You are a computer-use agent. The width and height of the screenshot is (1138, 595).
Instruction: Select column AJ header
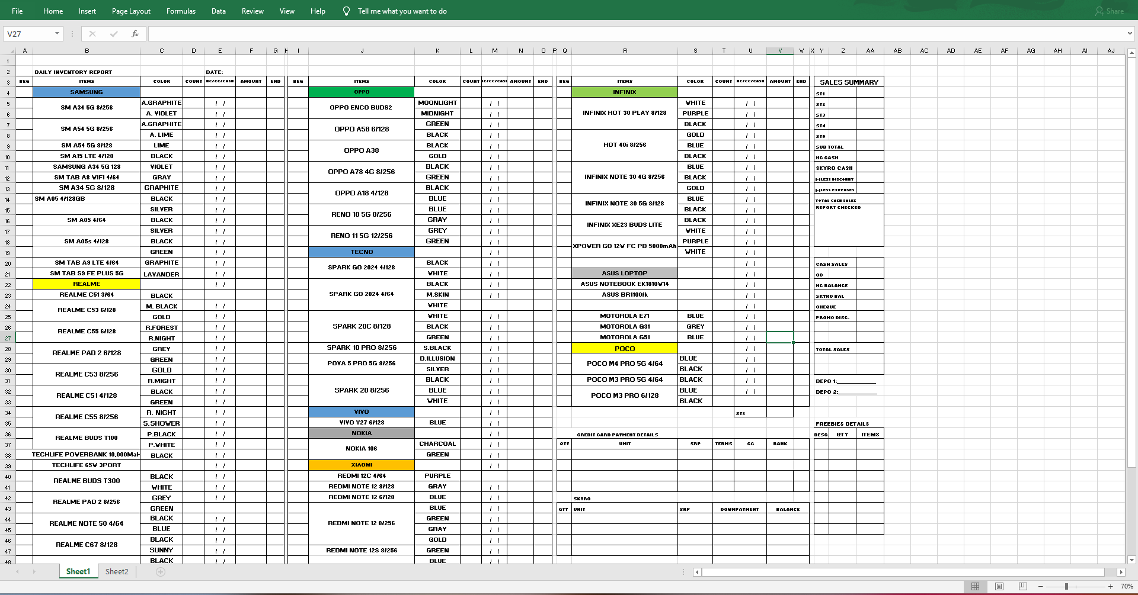click(x=1111, y=51)
